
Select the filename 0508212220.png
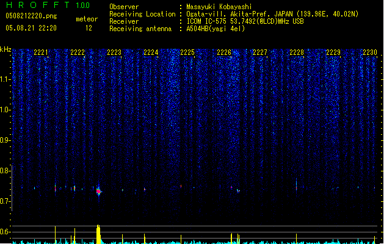point(31,16)
